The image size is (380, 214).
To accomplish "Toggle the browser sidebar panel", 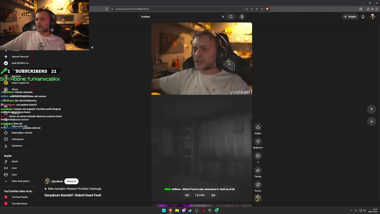I will [361, 9].
